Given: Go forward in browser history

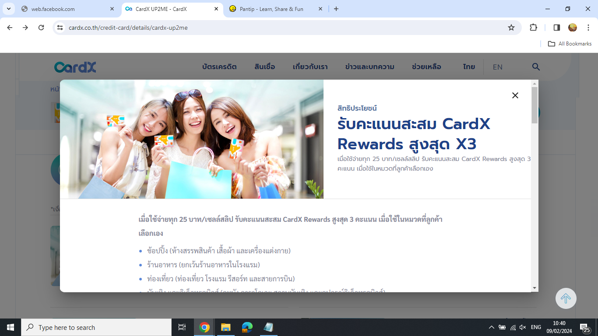Looking at the screenshot, I should point(25,28).
